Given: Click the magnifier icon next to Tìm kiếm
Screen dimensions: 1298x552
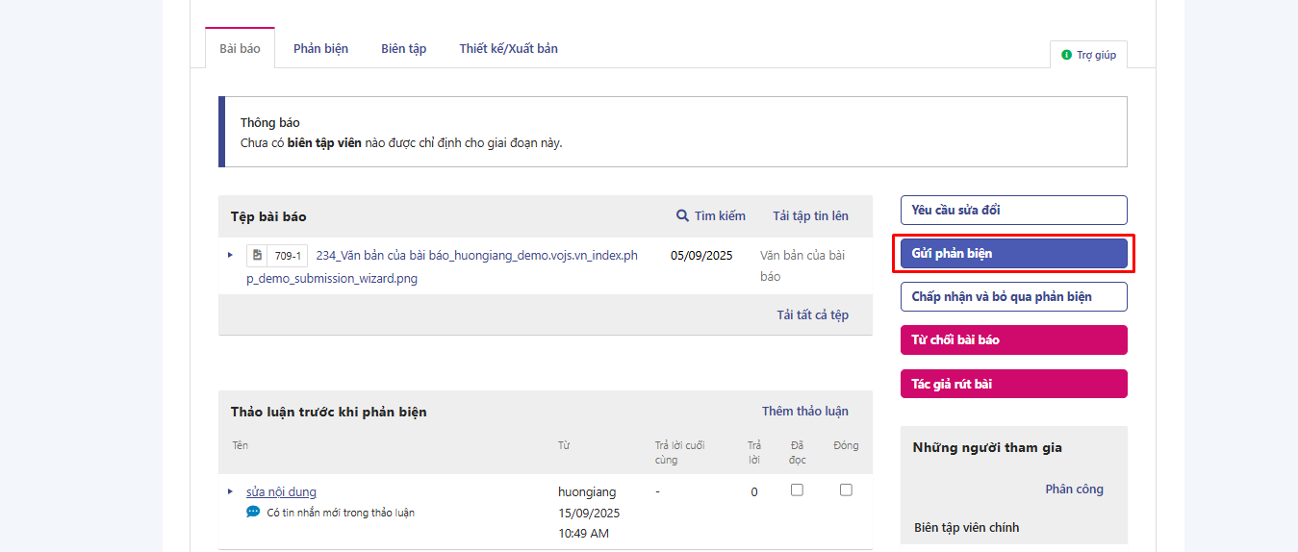Looking at the screenshot, I should click(x=682, y=216).
